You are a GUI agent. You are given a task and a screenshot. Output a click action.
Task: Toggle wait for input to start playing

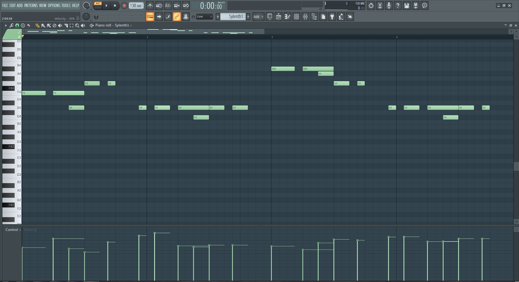coord(159,5)
